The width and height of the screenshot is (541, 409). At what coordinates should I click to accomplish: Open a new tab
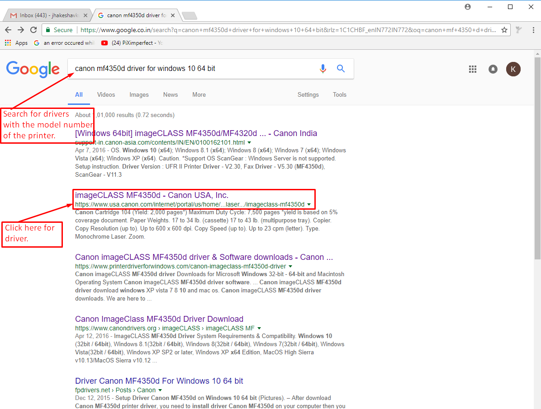pyautogui.click(x=189, y=15)
